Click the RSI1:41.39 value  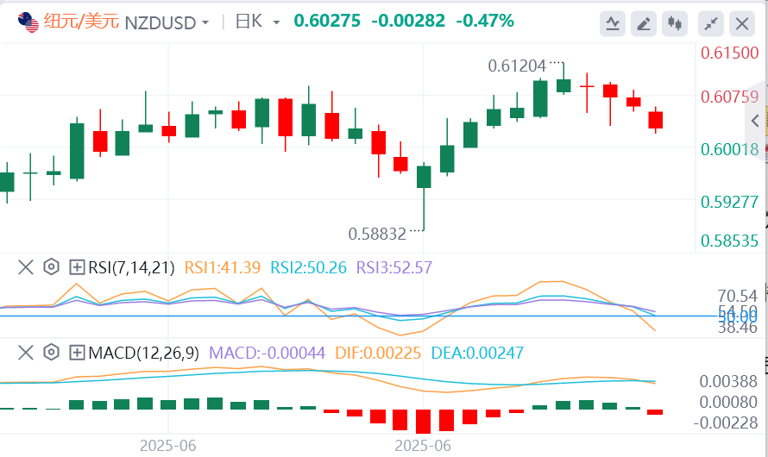click(x=223, y=267)
